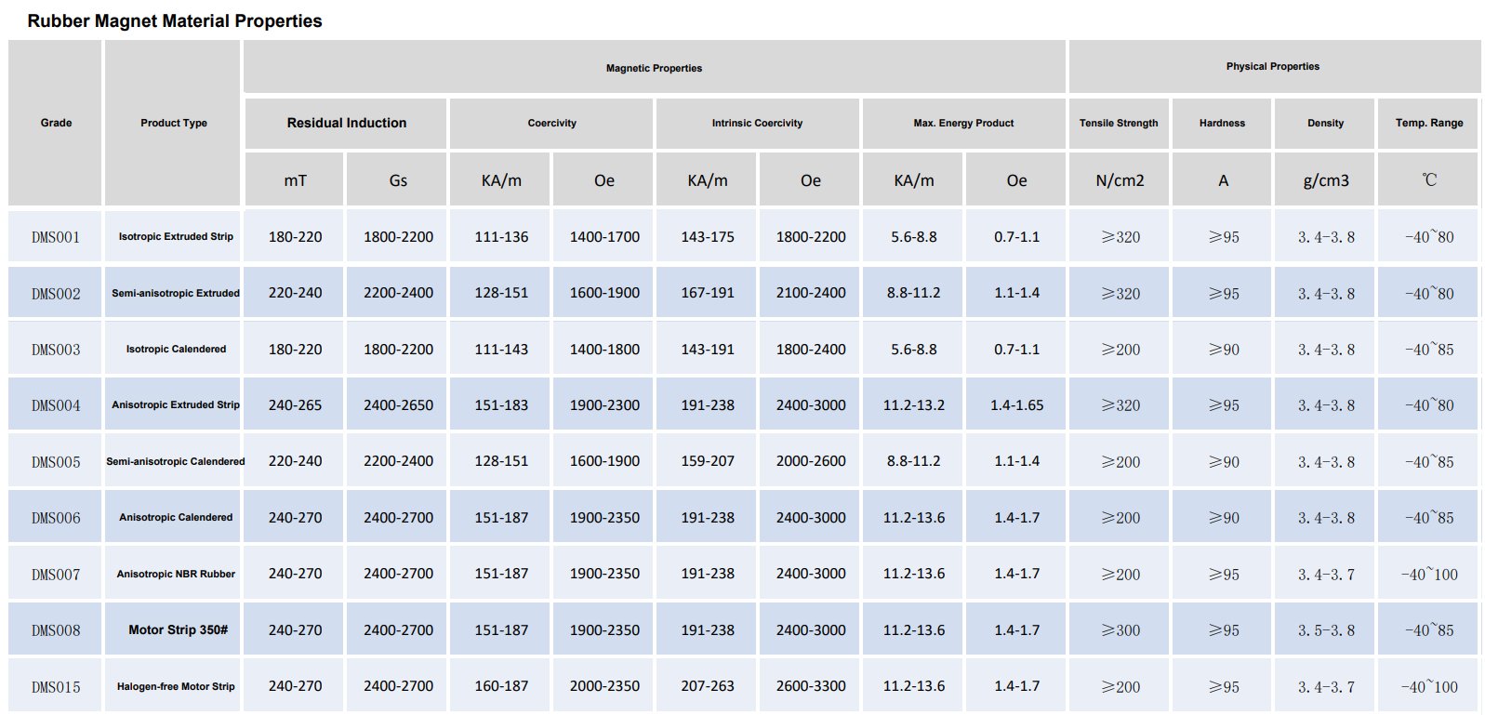Click the Magnetic Properties group header
Viewport: 1485px width, 715px height.
[x=654, y=68]
